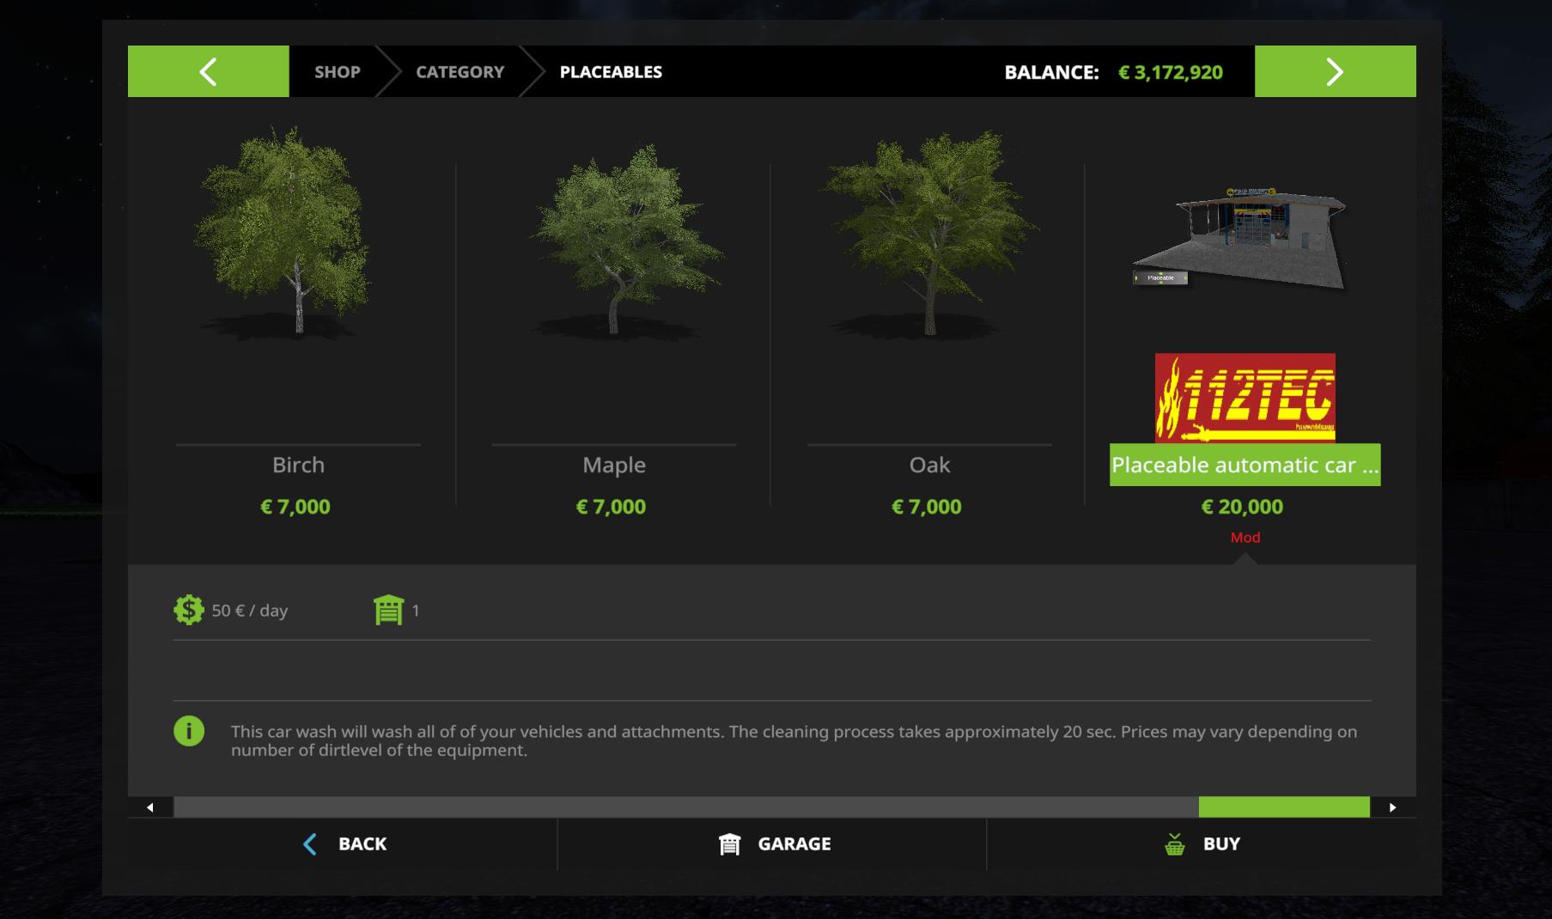The height and width of the screenshot is (919, 1552).
Task: Click the green previous page arrow
Action: (208, 71)
